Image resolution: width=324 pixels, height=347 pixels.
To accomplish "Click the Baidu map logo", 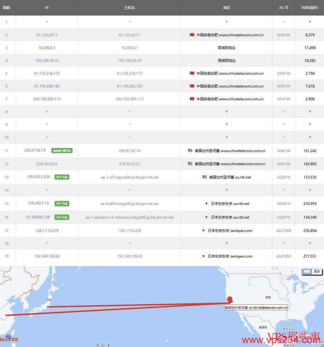I will click(9, 338).
